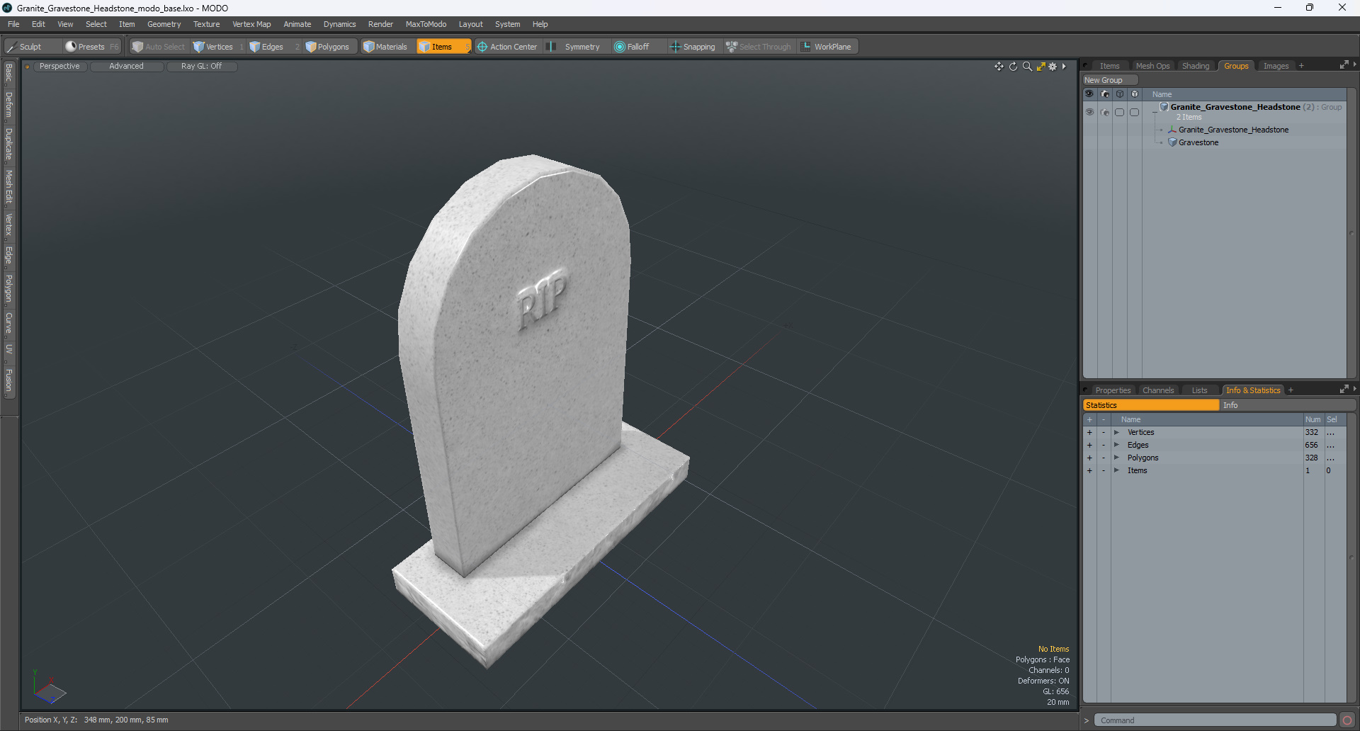Select the Sculpt tool in the toolbar
1360x731 pixels.
pos(31,47)
